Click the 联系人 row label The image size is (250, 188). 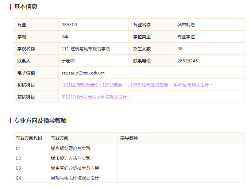pos(24,61)
